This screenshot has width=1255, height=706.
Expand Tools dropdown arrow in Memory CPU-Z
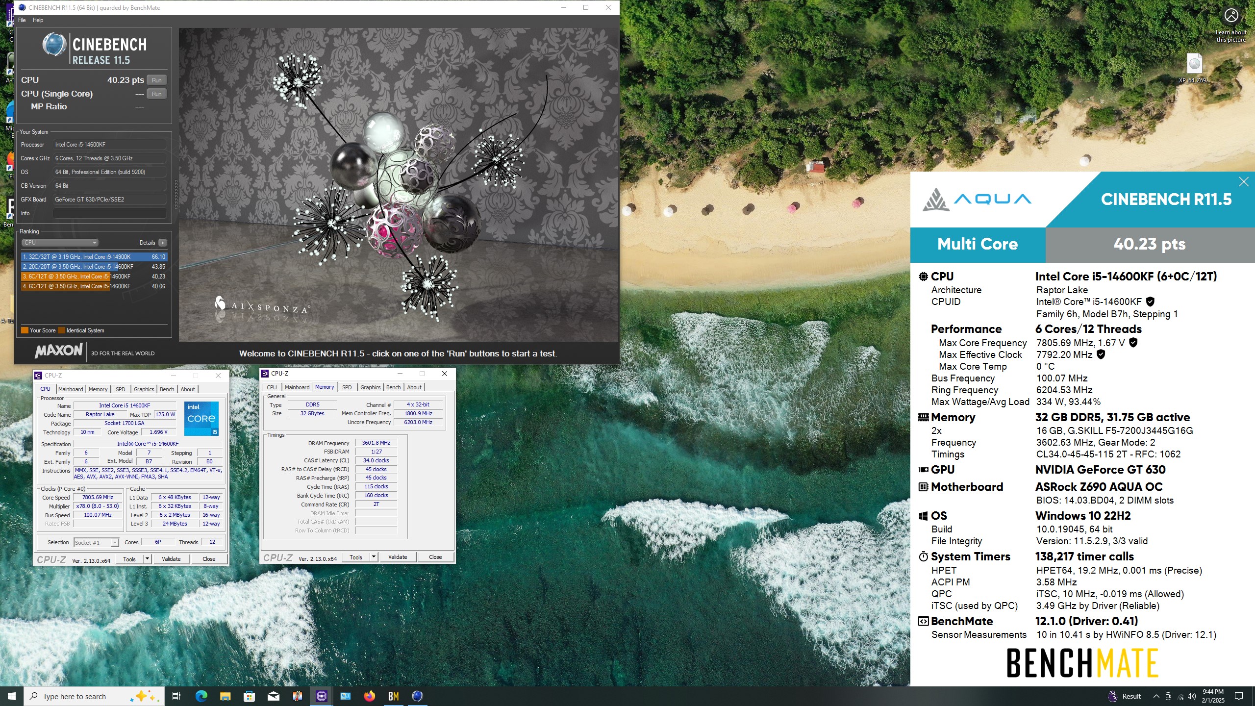[374, 557]
